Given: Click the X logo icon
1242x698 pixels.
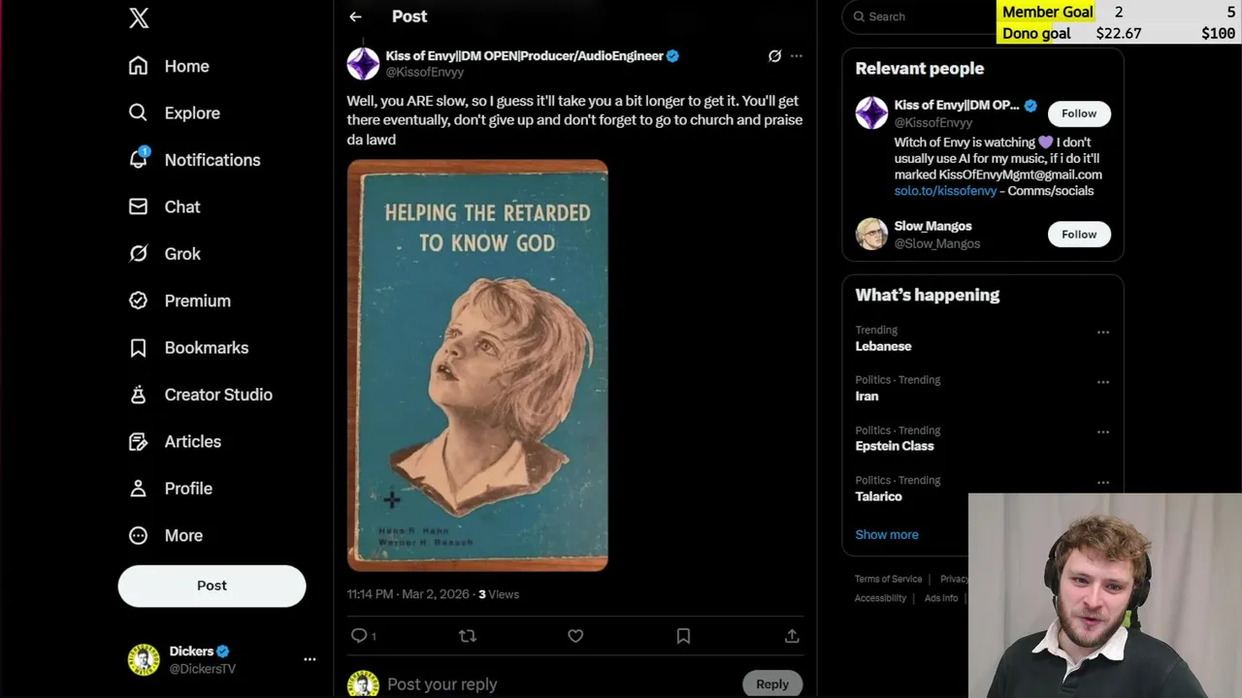Looking at the screenshot, I should point(139,18).
